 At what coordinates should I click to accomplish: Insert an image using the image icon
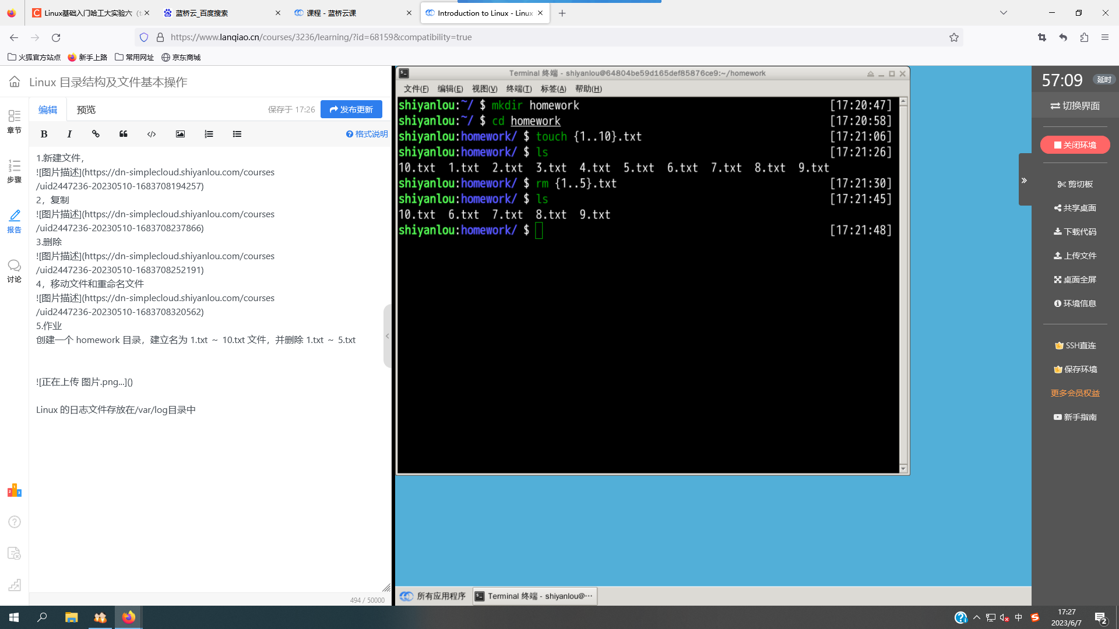pyautogui.click(x=180, y=134)
